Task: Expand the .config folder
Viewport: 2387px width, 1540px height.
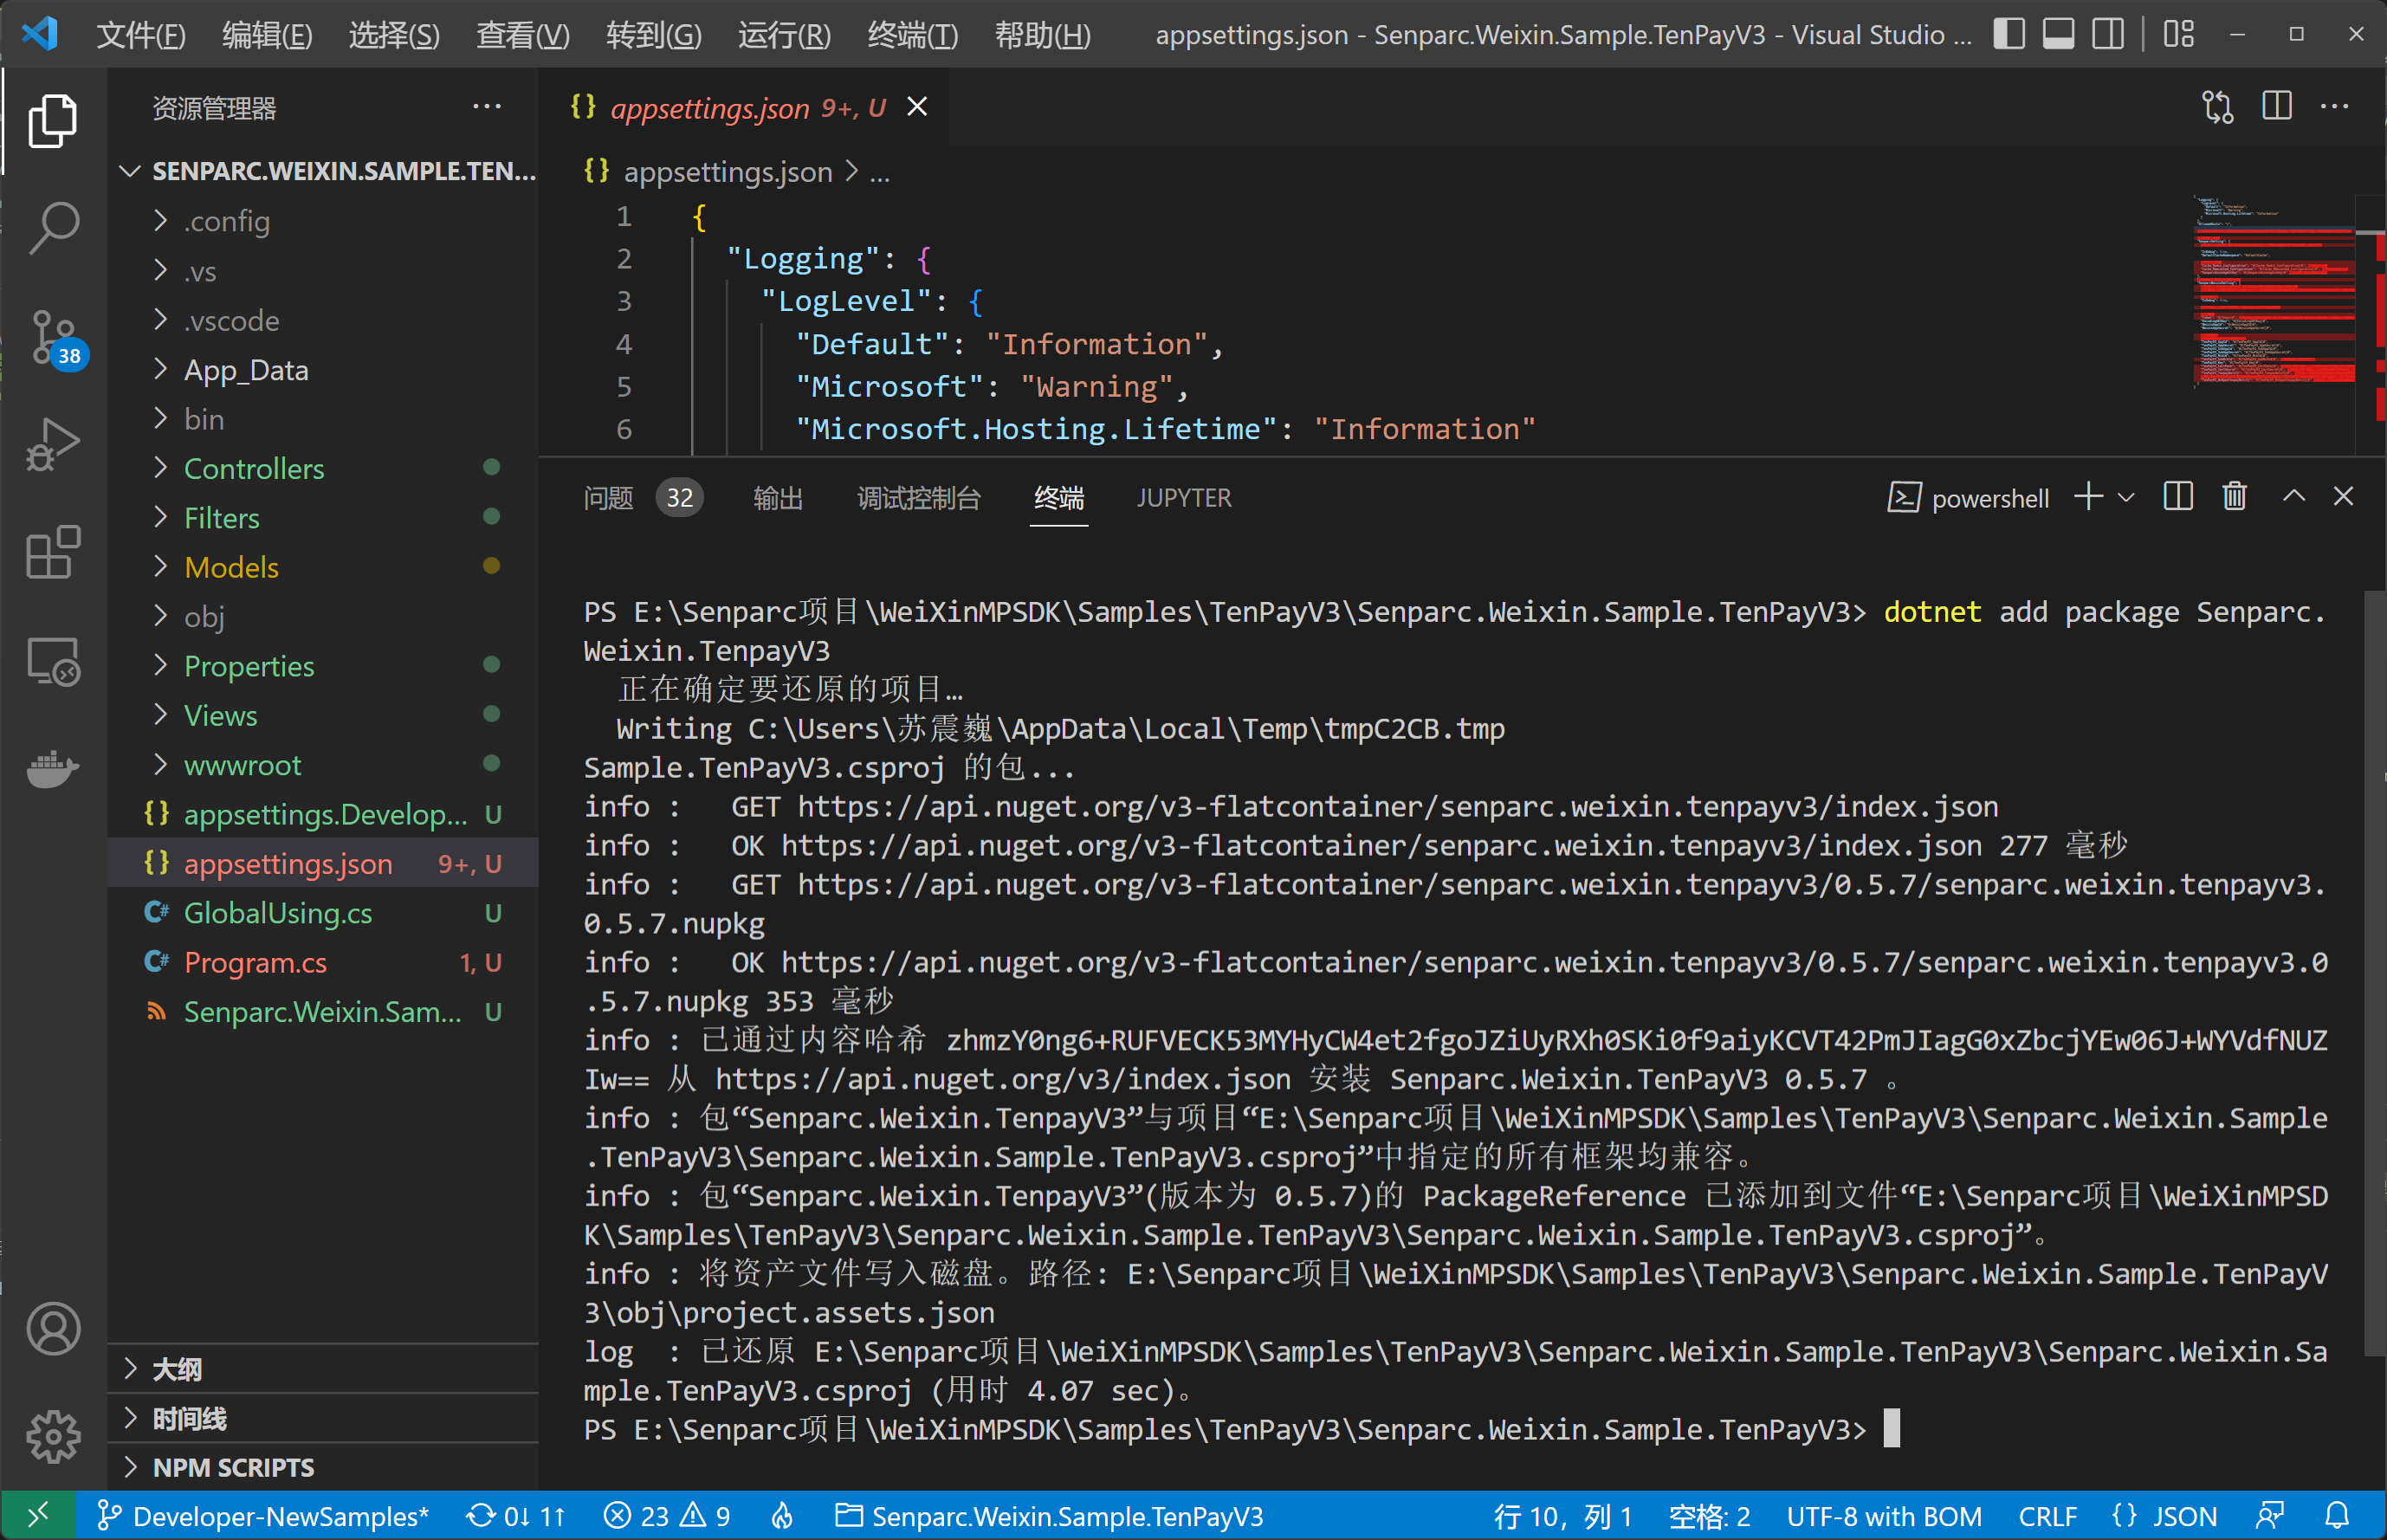Action: tap(323, 220)
